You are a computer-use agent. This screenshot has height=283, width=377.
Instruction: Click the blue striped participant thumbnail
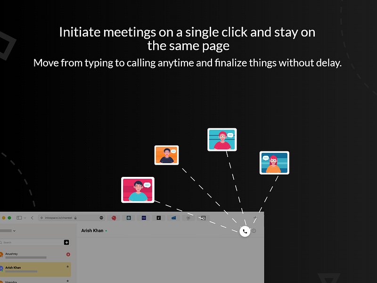point(274,163)
